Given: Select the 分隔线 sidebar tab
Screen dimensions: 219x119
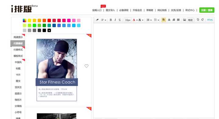Looking at the screenshot, I should 18,106.
